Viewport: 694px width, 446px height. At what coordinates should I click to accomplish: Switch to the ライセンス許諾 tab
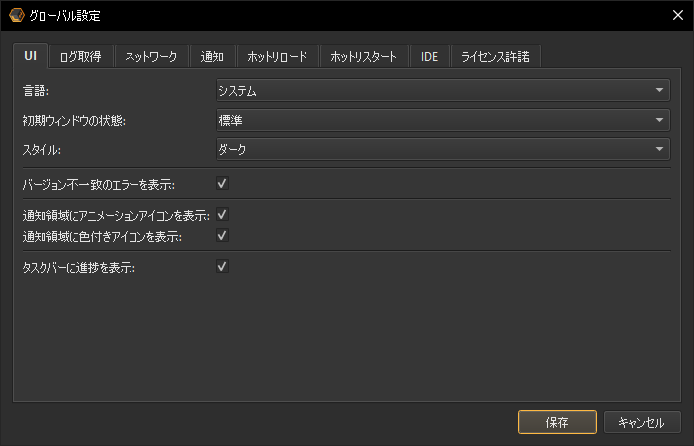[495, 56]
